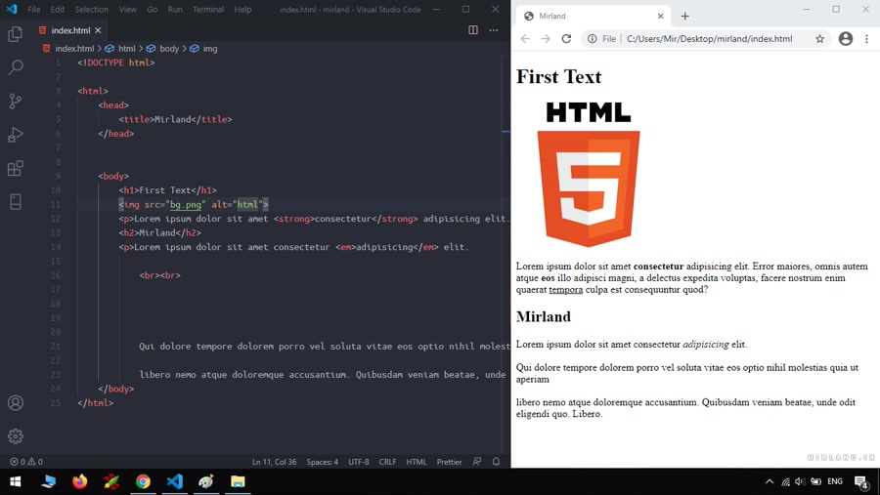The width and height of the screenshot is (880, 495).
Task: Bookmark this page with the star icon
Action: pyautogui.click(x=820, y=39)
